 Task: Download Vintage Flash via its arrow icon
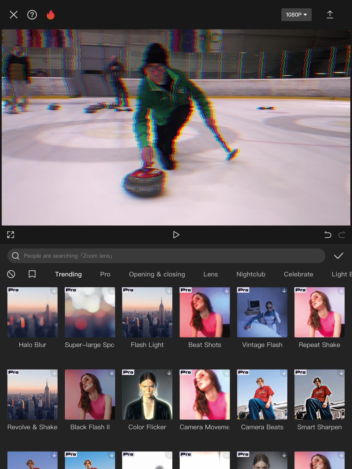click(284, 291)
